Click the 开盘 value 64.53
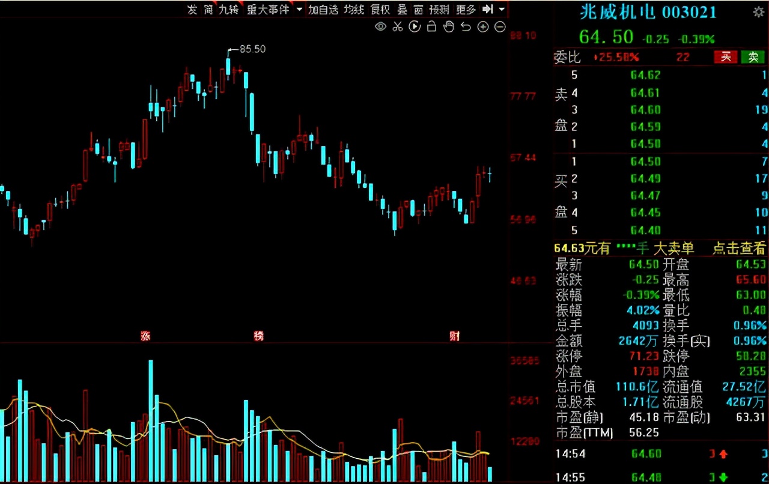The height and width of the screenshot is (484, 769). click(751, 264)
